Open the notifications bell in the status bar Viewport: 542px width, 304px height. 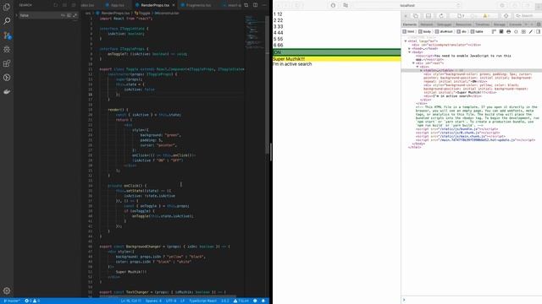263,301
